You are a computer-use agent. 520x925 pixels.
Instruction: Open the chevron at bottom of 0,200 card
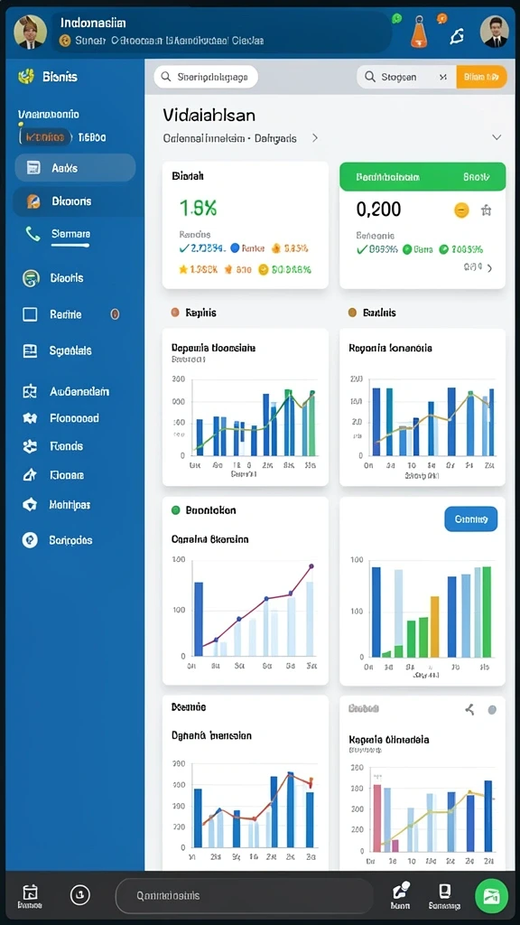pyautogui.click(x=489, y=268)
